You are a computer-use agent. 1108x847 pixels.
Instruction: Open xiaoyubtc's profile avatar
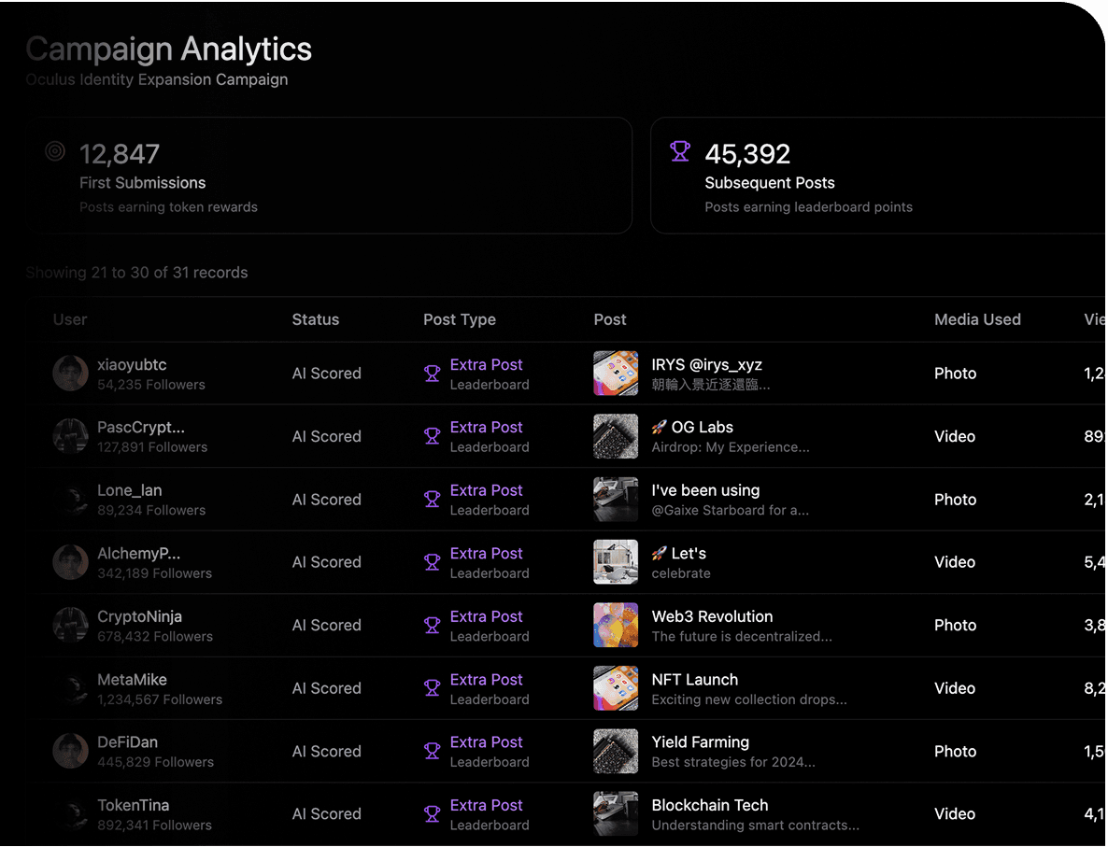[70, 373]
